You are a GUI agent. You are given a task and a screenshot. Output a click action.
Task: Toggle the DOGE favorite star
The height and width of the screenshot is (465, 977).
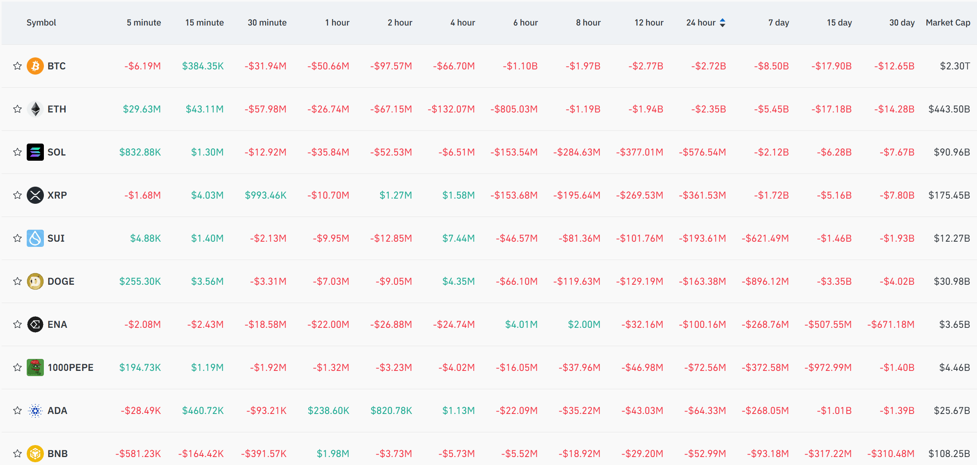coord(17,282)
